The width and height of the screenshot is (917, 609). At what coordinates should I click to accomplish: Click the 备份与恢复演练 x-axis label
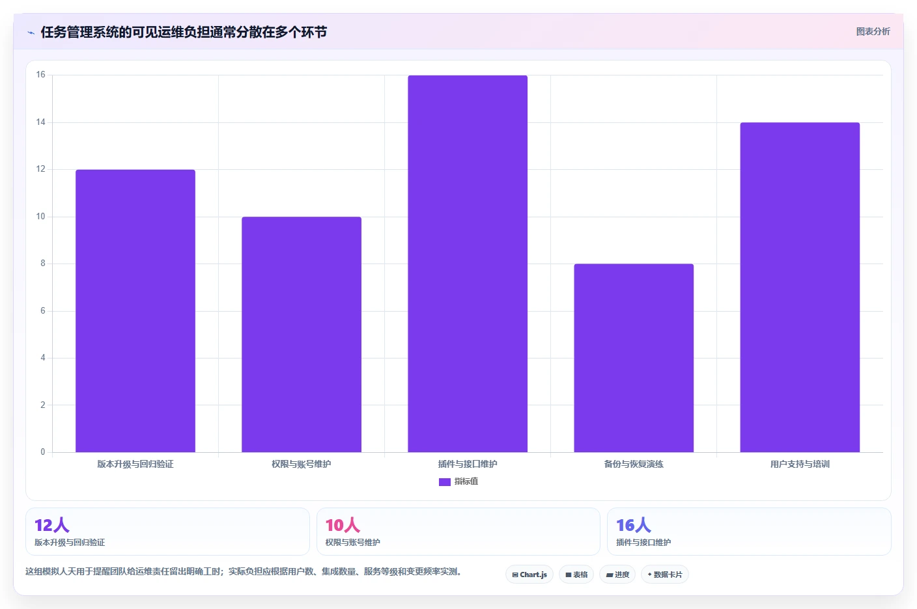click(634, 464)
